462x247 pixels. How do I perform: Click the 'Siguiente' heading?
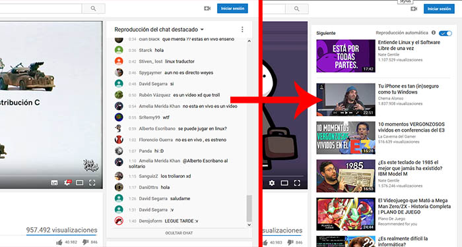(x=326, y=33)
